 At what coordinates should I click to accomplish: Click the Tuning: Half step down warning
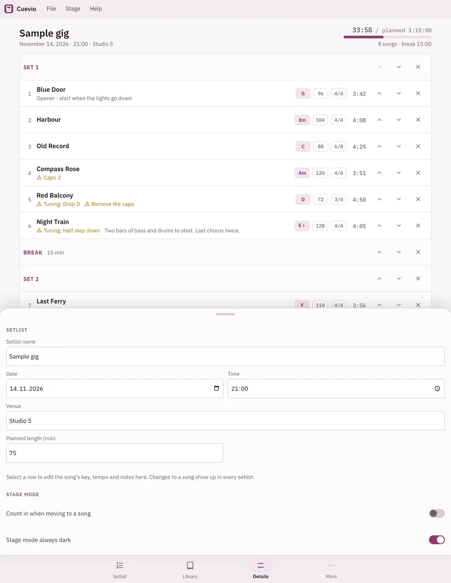[69, 230]
